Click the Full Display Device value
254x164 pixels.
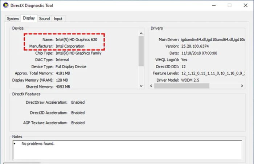click(71, 66)
